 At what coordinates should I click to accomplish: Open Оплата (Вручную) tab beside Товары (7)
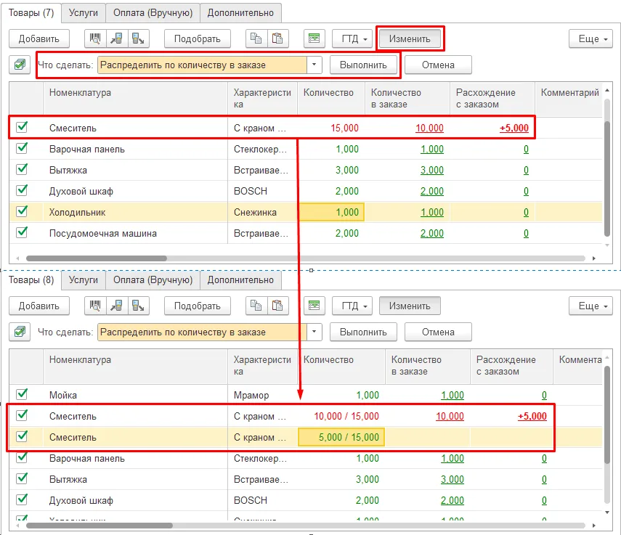pos(153,13)
